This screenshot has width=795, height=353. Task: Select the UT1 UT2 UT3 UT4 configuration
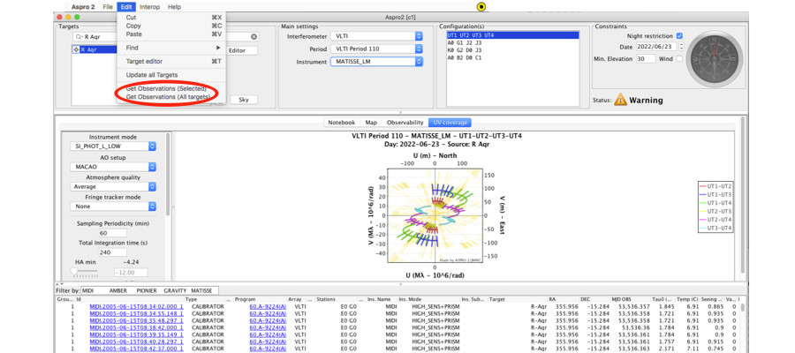pos(512,35)
